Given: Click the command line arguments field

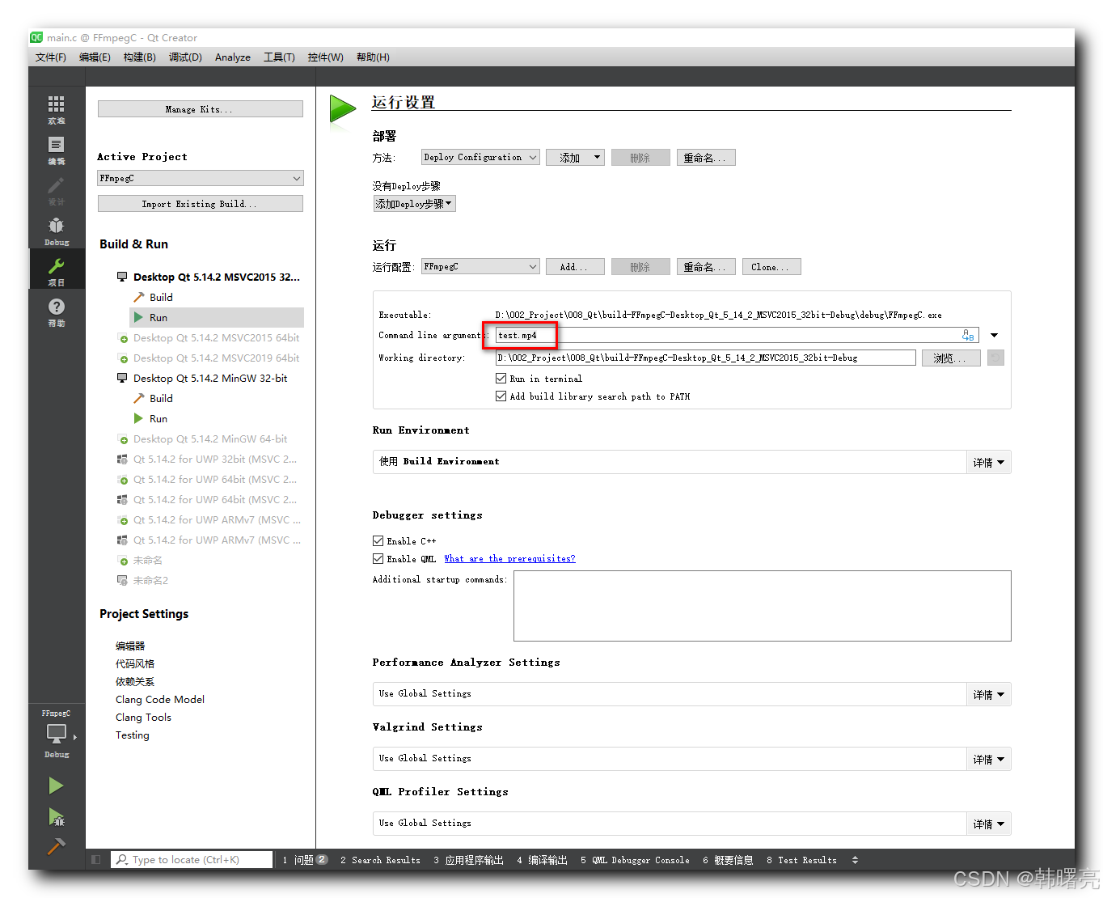Looking at the screenshot, I should [x=737, y=335].
